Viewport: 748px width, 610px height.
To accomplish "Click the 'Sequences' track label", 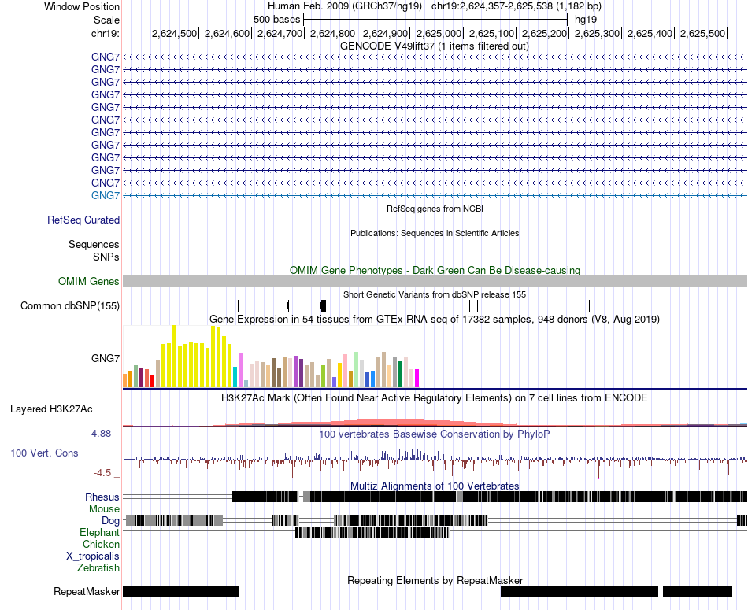I will coord(94,245).
